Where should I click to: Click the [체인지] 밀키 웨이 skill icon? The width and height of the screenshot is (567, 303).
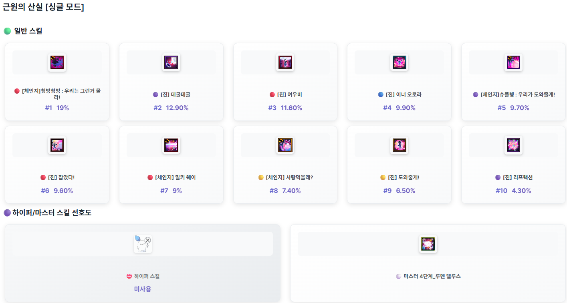coord(172,145)
